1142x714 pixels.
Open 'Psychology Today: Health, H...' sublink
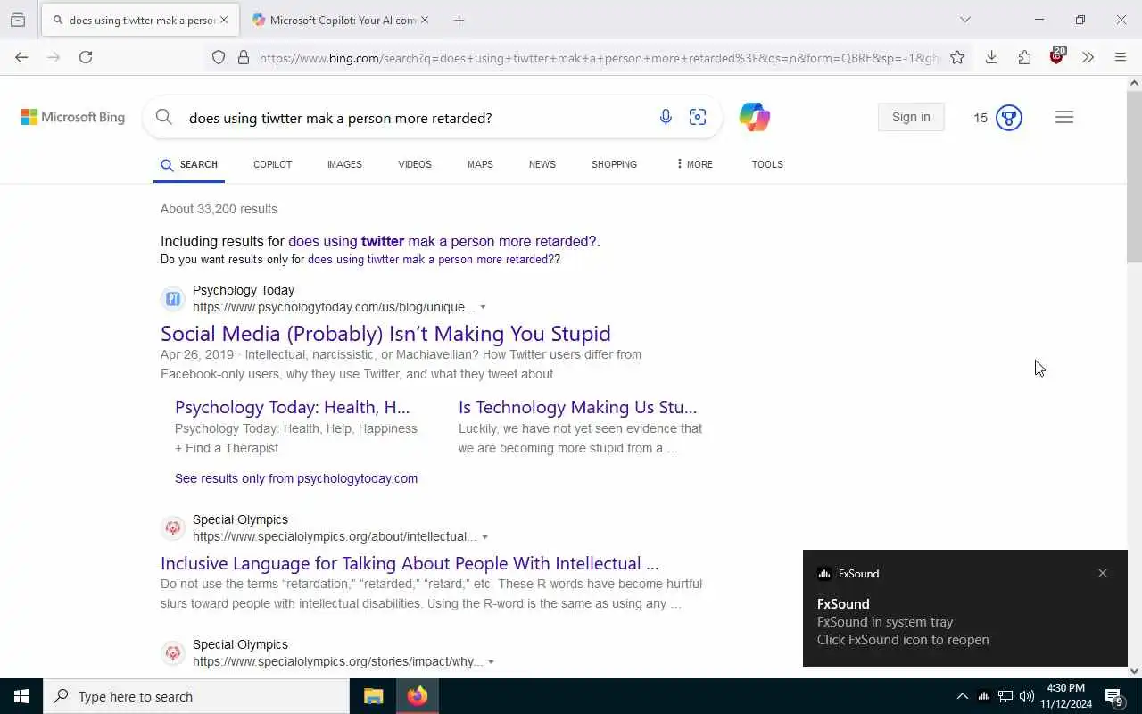(x=293, y=407)
